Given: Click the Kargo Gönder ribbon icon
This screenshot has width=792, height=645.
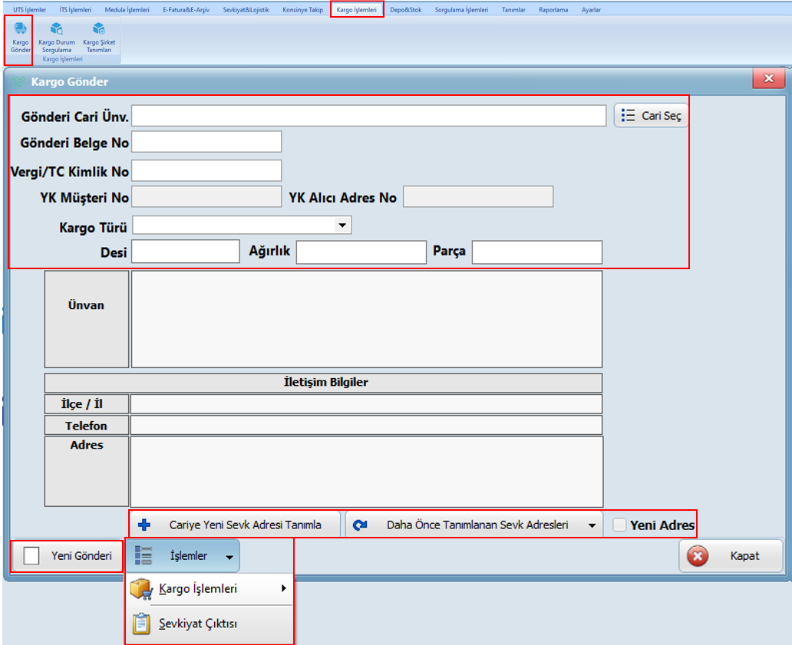Looking at the screenshot, I should [x=20, y=38].
